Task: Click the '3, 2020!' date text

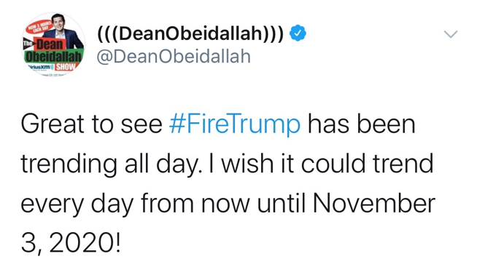Action: [x=71, y=242]
